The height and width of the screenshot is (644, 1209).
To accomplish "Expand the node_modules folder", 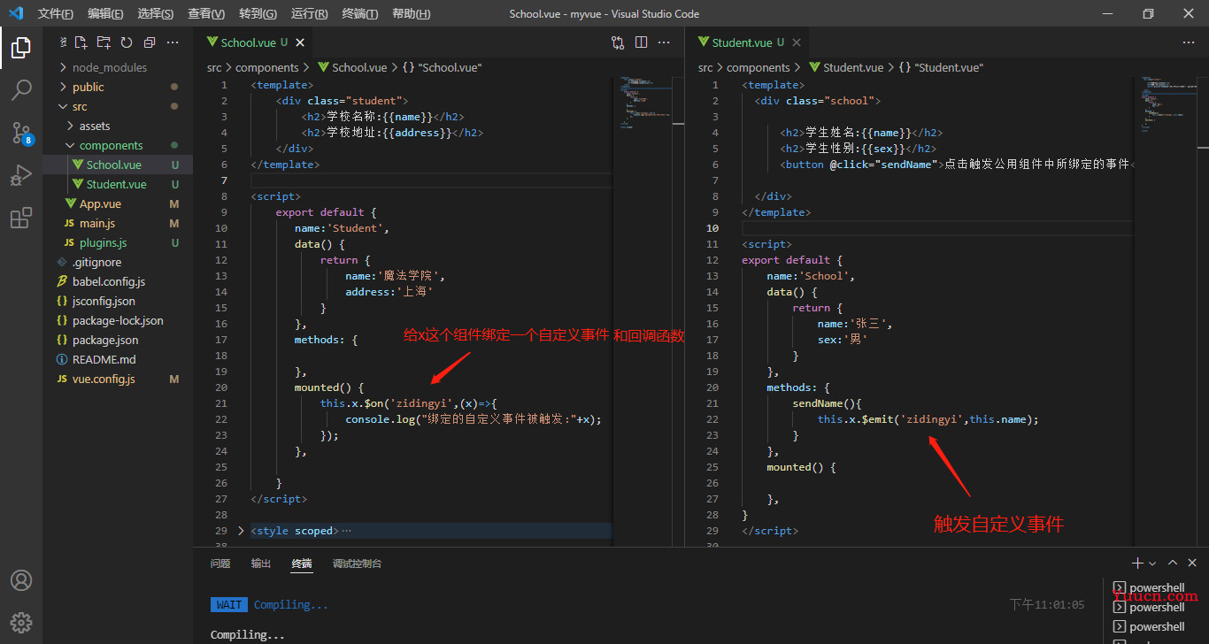I will point(118,67).
